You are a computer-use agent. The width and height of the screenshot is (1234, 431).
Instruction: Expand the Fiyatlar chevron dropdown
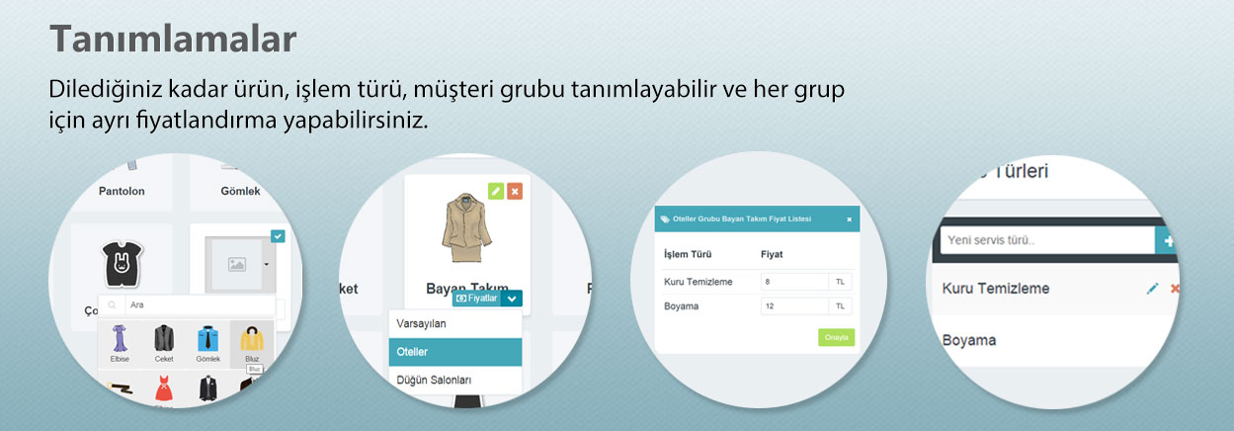[511, 297]
